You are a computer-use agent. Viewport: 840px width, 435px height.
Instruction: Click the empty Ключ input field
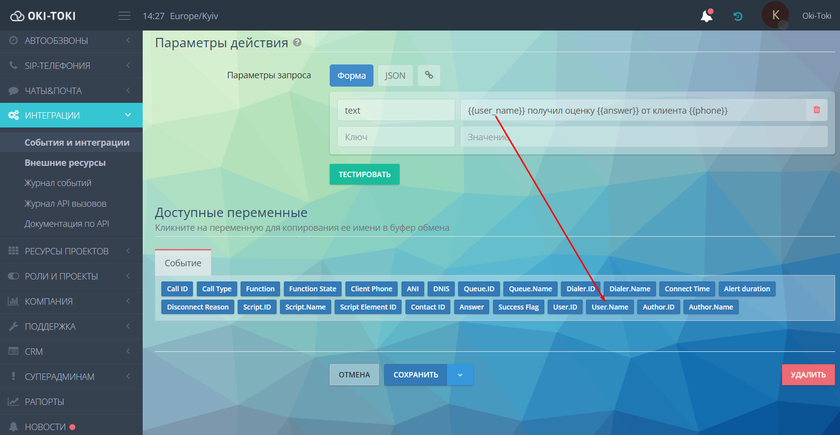click(396, 137)
